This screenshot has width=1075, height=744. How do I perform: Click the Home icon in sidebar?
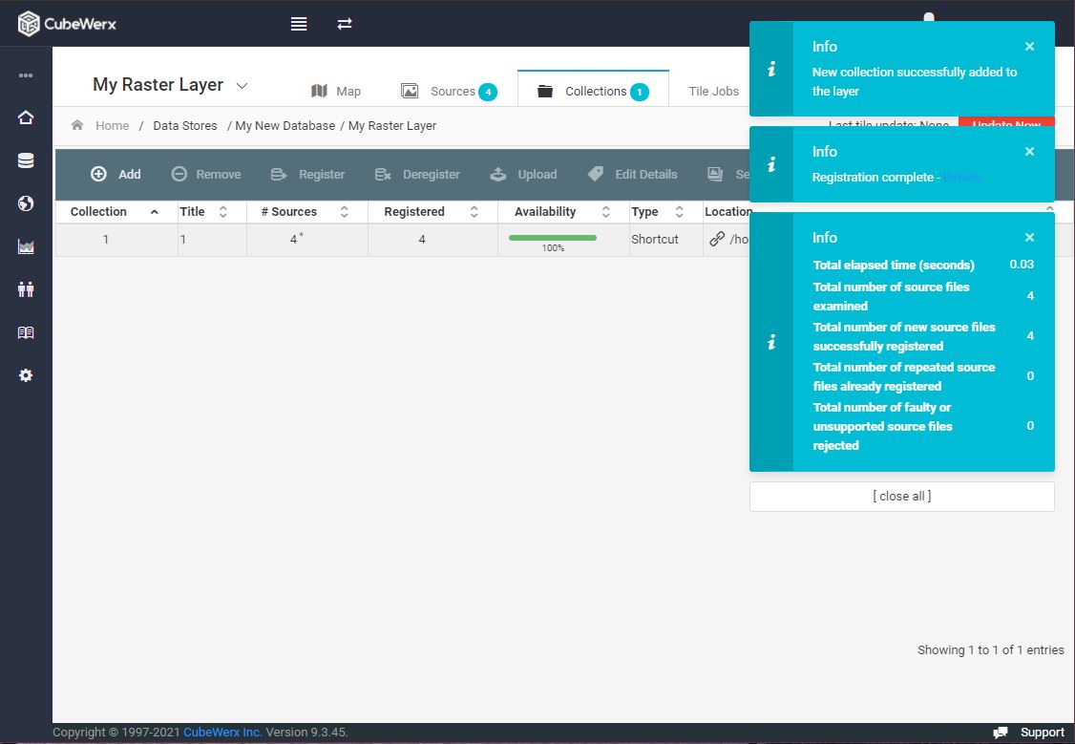(x=26, y=117)
